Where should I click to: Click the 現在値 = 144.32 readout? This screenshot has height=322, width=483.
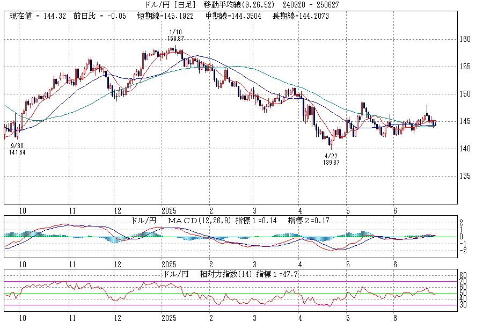[x=38, y=16]
